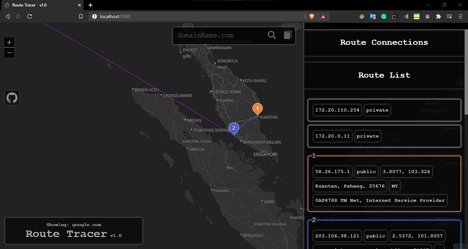View site information icon in address bar
The height and width of the screenshot is (249, 468).
point(95,16)
